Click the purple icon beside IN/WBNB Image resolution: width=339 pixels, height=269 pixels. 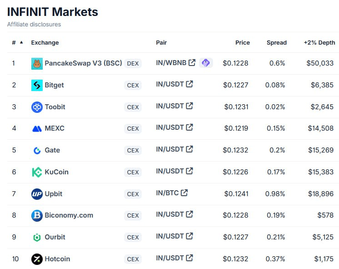[206, 63]
